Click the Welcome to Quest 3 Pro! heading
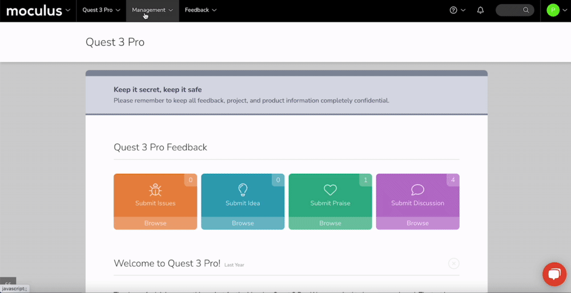571x293 pixels. tap(167, 263)
